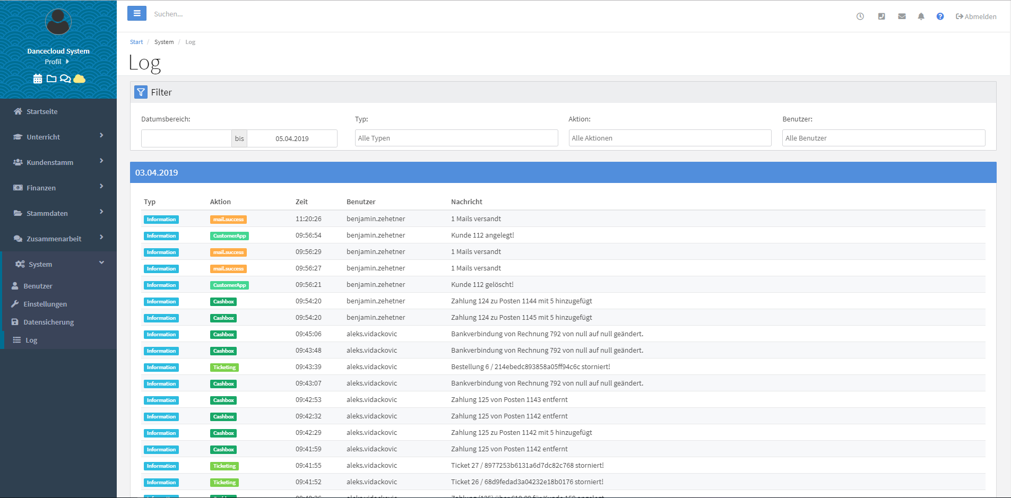Click the Bestellung 6 storniert message
The image size is (1011, 498).
pyautogui.click(x=531, y=366)
